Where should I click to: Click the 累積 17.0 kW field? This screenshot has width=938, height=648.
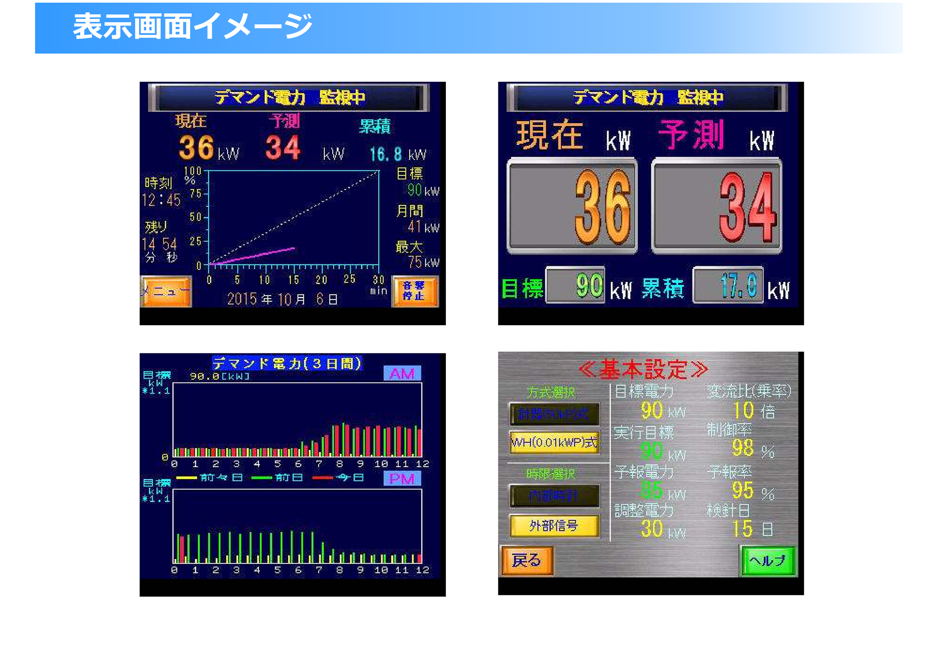[x=728, y=285]
